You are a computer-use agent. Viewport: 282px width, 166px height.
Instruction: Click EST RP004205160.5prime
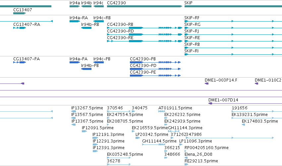coord(206,148)
